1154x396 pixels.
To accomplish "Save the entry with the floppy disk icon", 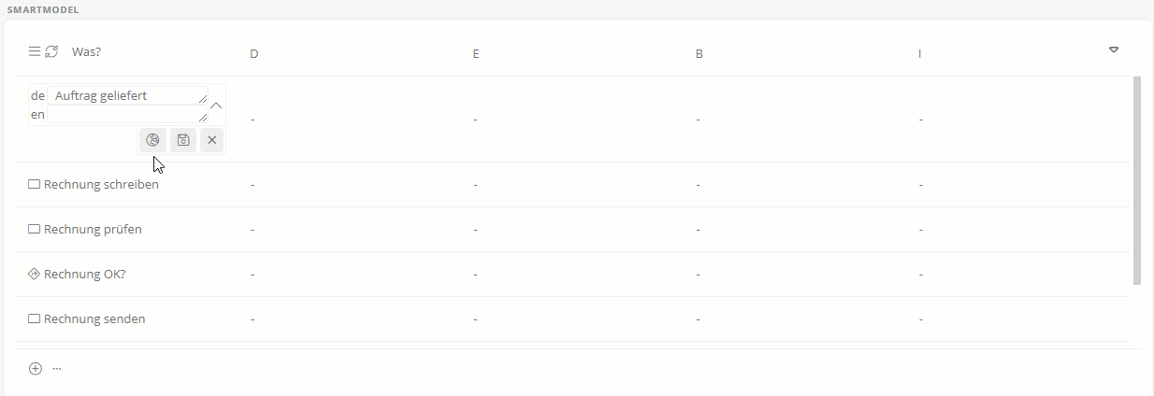I will tap(183, 140).
